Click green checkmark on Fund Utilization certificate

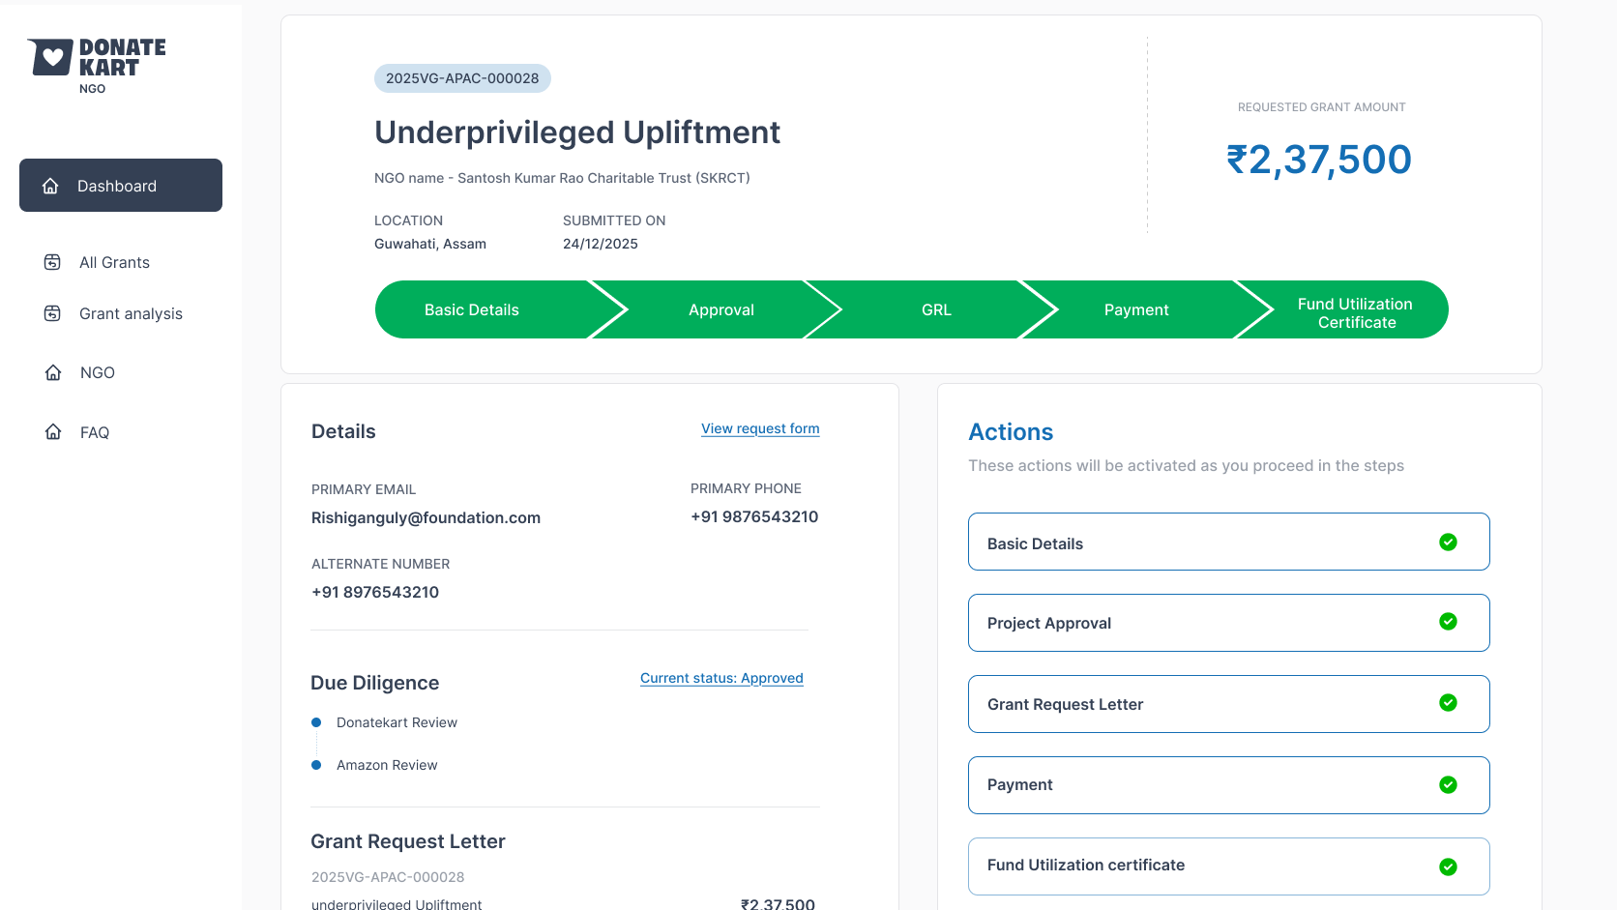pos(1448,866)
